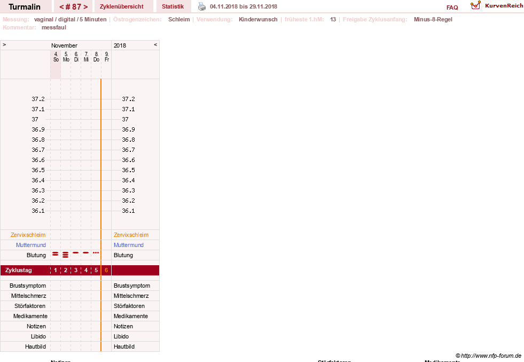Go to previous cycle arrow before #87

[x=61, y=7]
